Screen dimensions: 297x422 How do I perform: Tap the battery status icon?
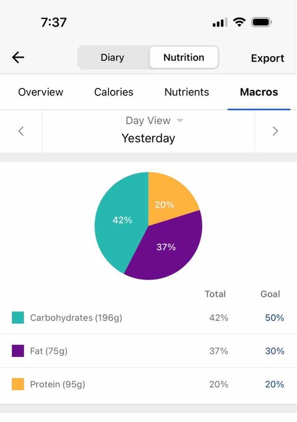[x=262, y=22]
